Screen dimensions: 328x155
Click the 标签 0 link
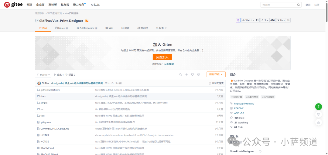70,75
